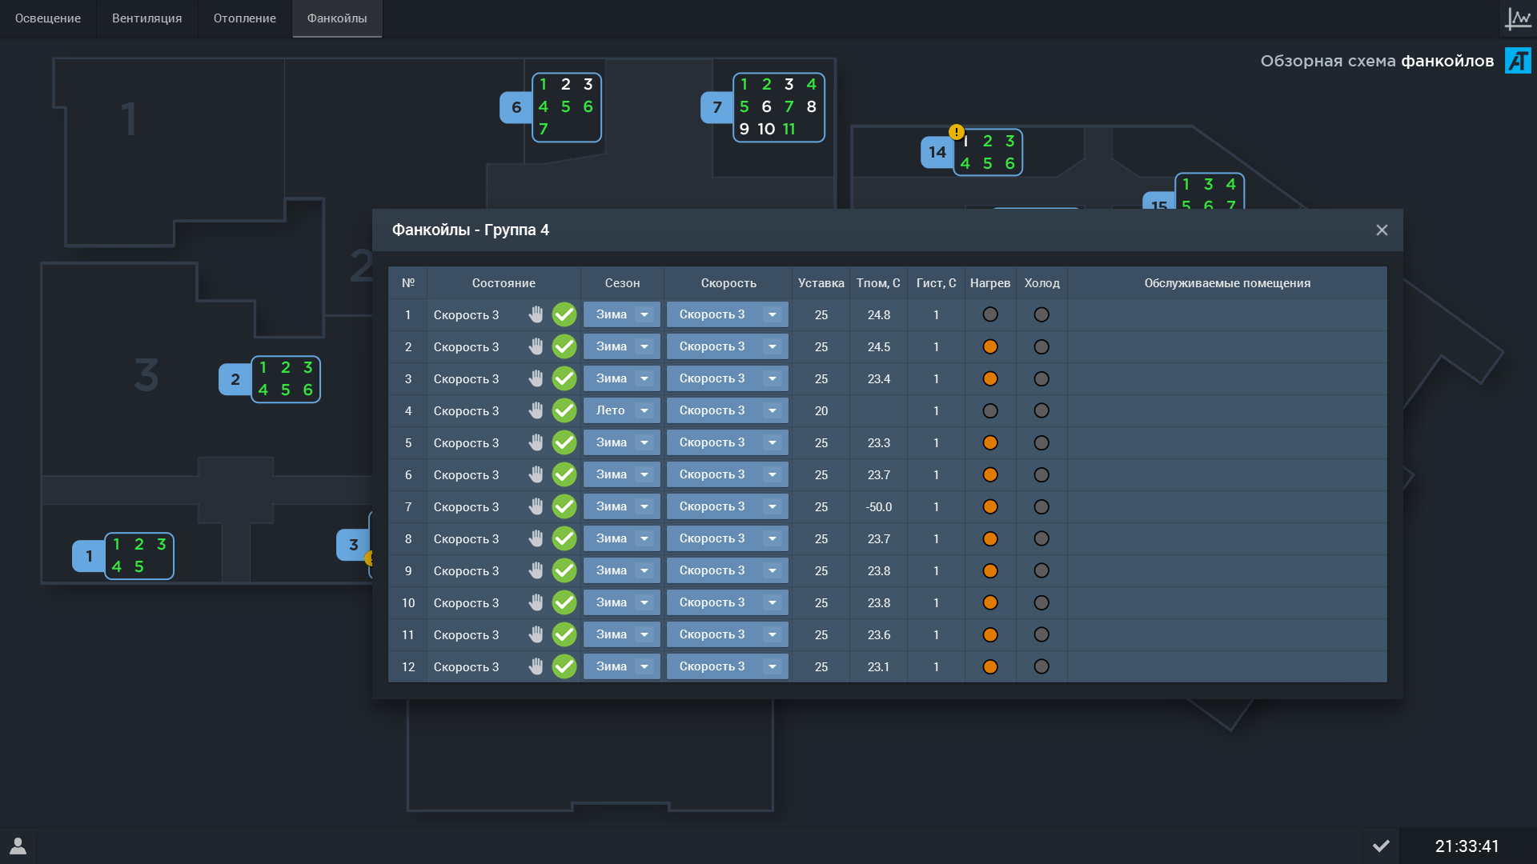1537x864 pixels.
Task: Click the Холод indicator in row 9
Action: point(1041,570)
